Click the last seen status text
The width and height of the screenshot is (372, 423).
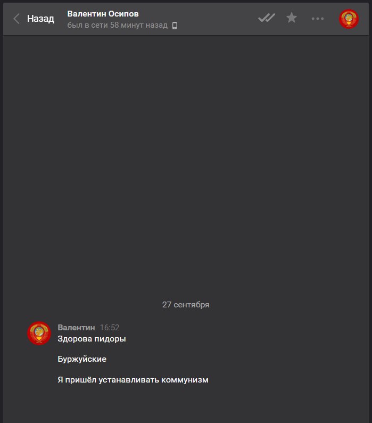tap(117, 25)
